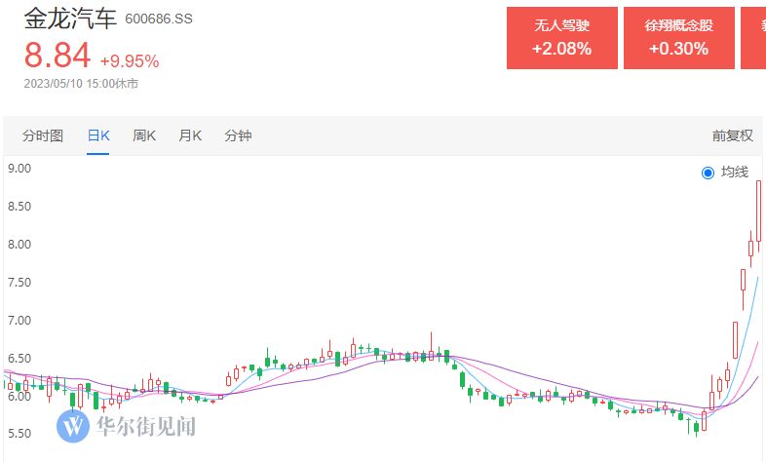Click the 7.00 price axis label
The width and height of the screenshot is (766, 462).
[19, 321]
